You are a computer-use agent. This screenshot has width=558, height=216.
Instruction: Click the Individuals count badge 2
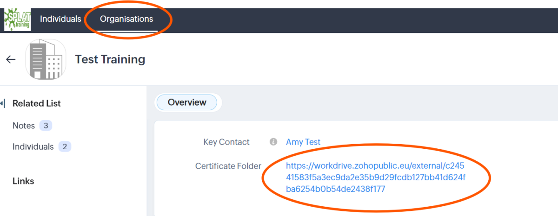(x=65, y=147)
